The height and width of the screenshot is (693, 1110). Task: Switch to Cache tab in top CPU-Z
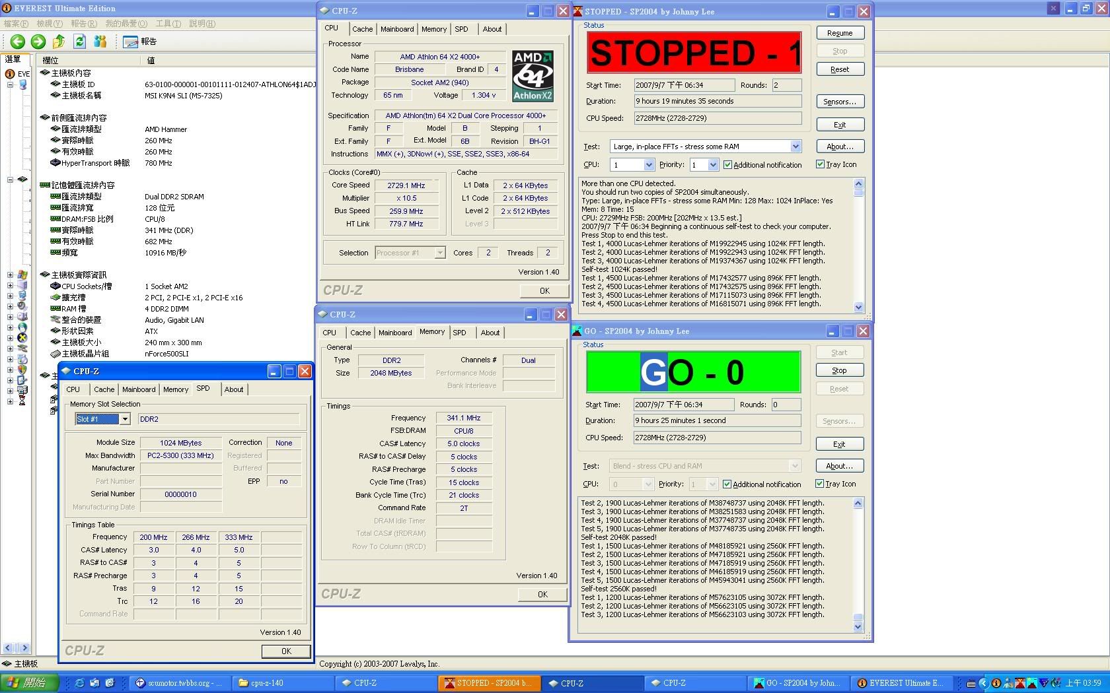(362, 29)
